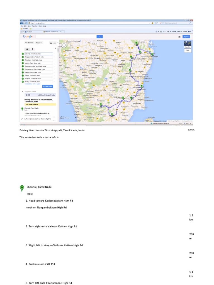Click the link/share icon beside print icon
This screenshot has width=214, height=285.
pyautogui.click(x=54, y=43)
